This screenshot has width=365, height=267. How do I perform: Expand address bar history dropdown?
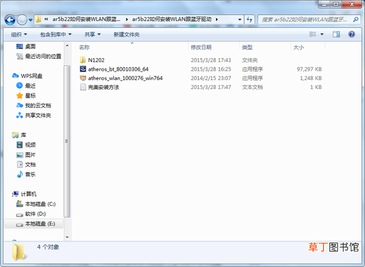coord(240,19)
